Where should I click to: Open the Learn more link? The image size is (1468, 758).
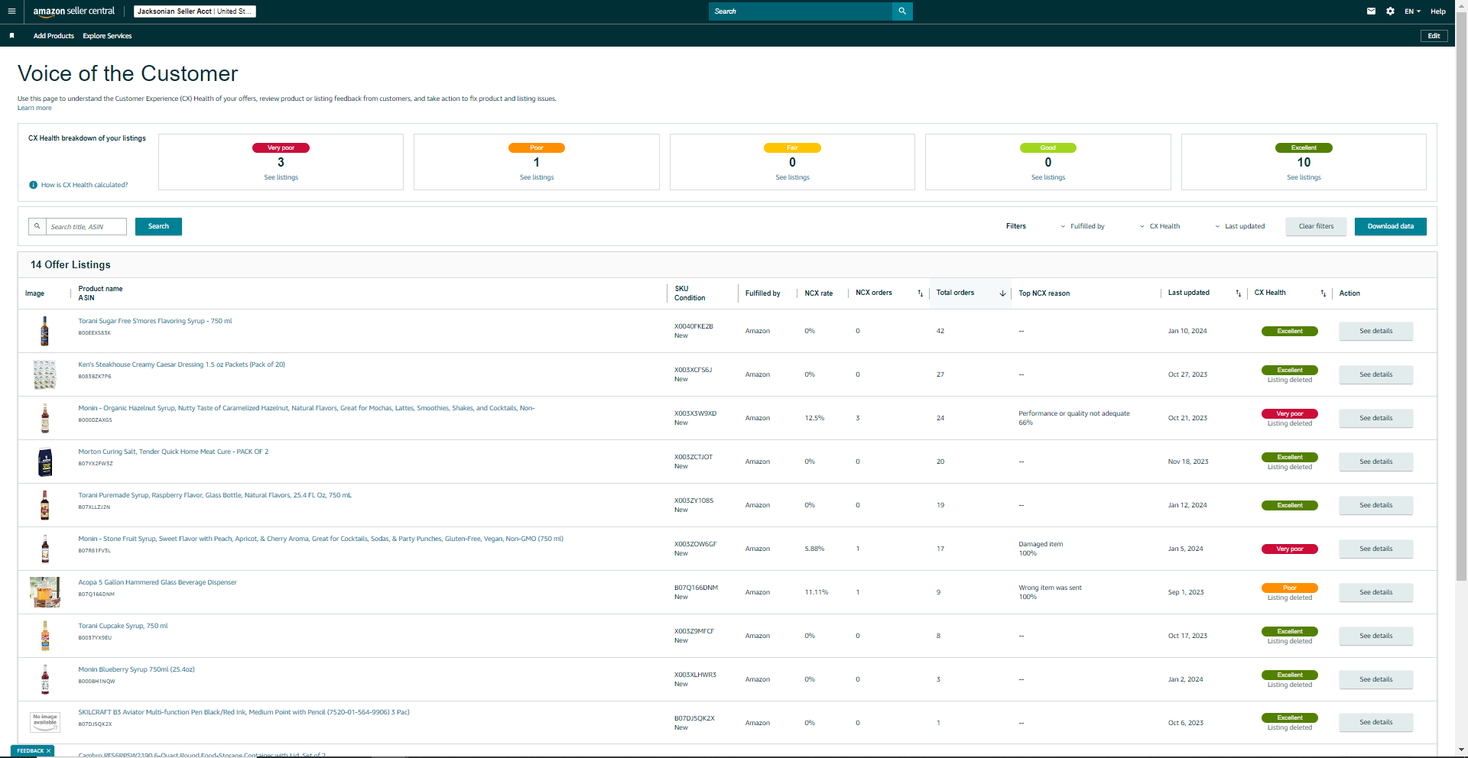coord(34,108)
